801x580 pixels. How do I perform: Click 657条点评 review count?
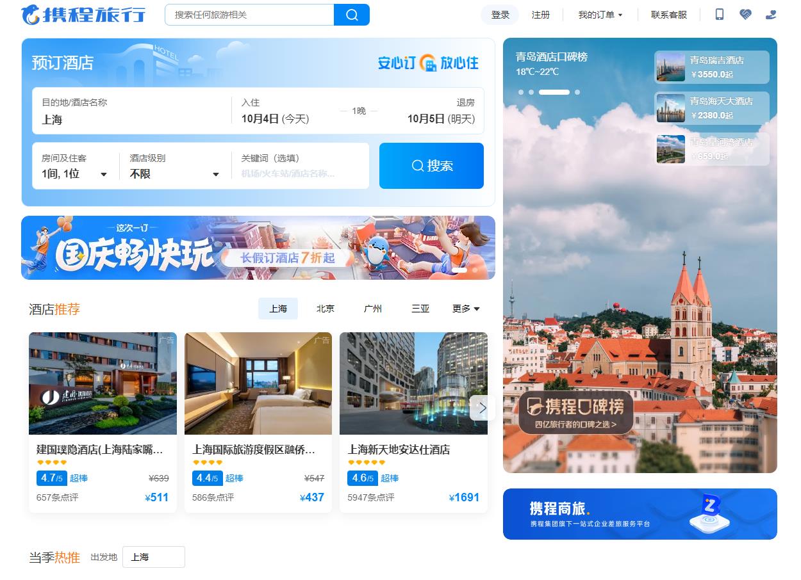pos(58,497)
